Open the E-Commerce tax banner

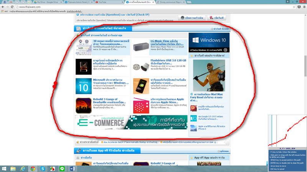(x=131, y=122)
